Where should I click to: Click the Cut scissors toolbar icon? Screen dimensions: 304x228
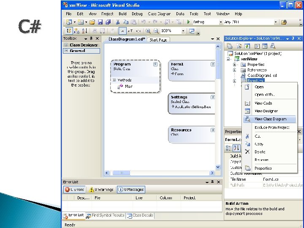click(117, 22)
